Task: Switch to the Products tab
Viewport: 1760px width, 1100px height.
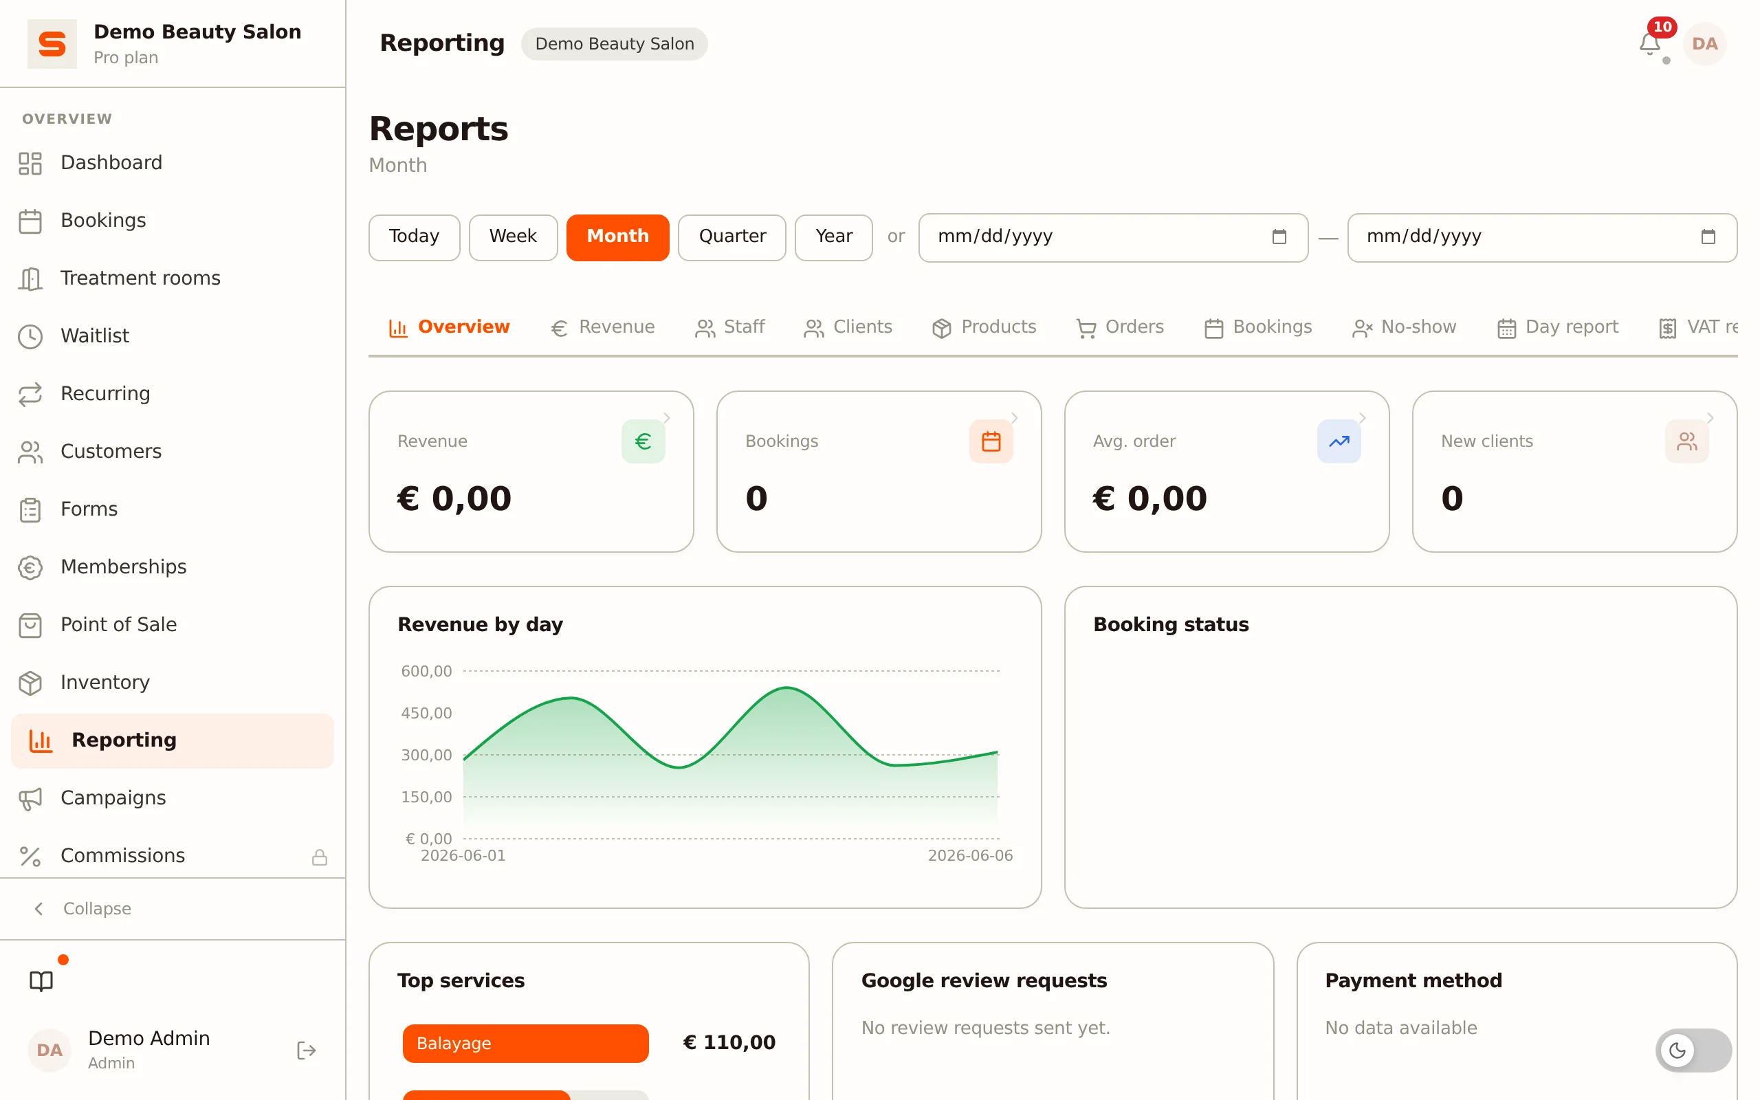Action: tap(984, 327)
